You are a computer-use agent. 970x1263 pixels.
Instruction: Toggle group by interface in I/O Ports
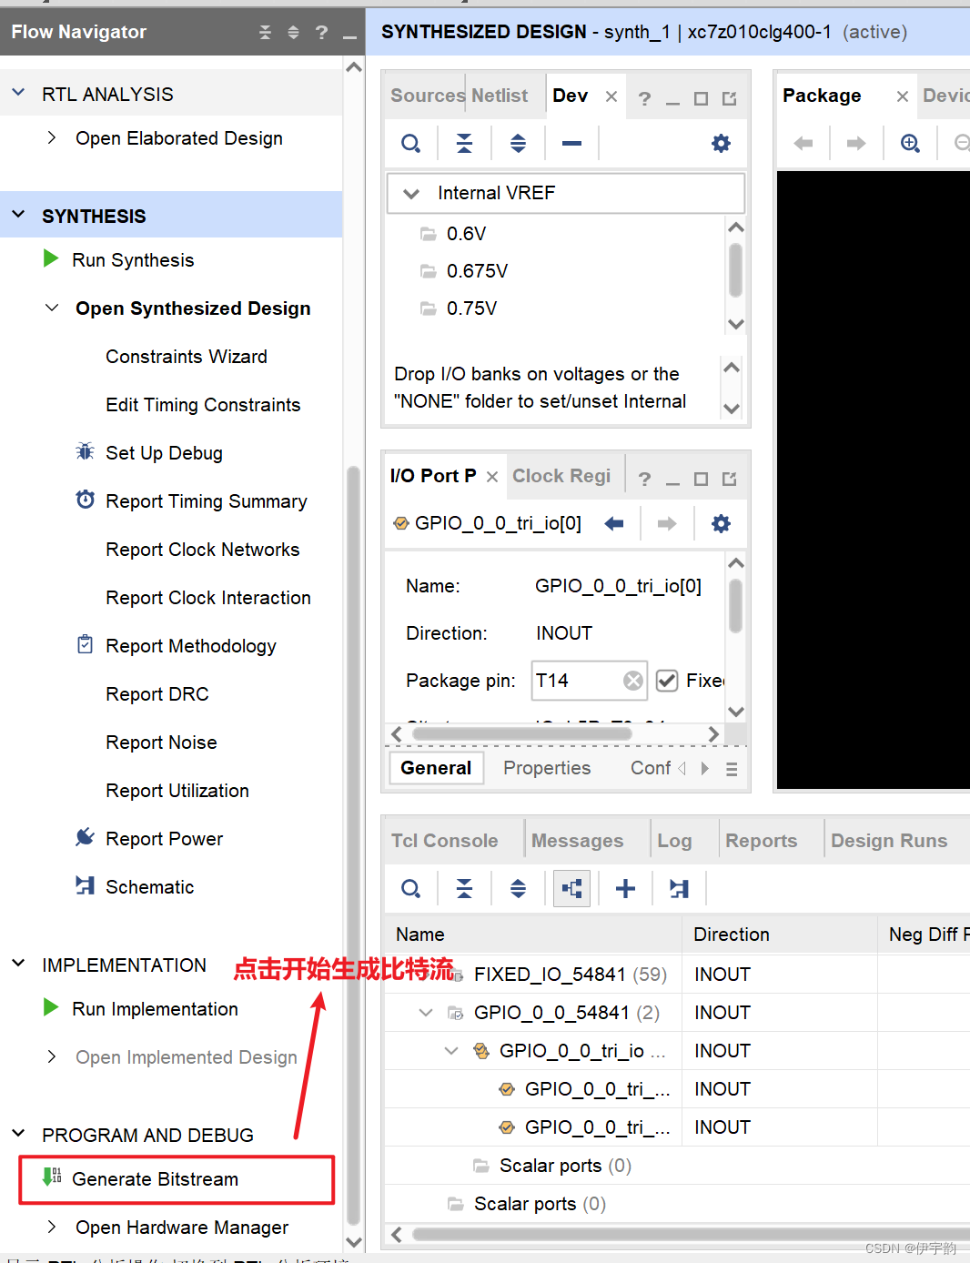click(x=571, y=889)
